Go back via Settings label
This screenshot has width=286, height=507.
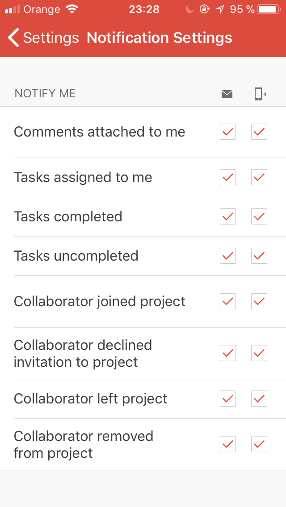click(51, 38)
